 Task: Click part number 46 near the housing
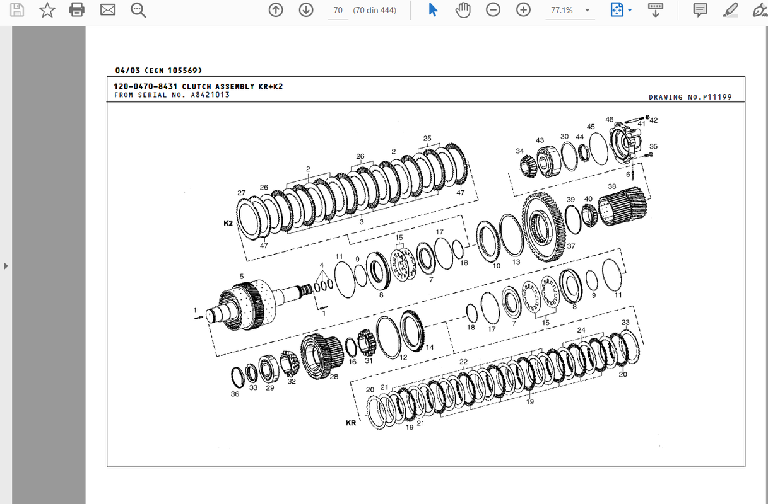[609, 119]
